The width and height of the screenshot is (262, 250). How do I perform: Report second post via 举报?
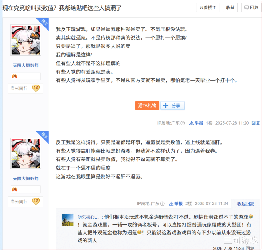176,204
